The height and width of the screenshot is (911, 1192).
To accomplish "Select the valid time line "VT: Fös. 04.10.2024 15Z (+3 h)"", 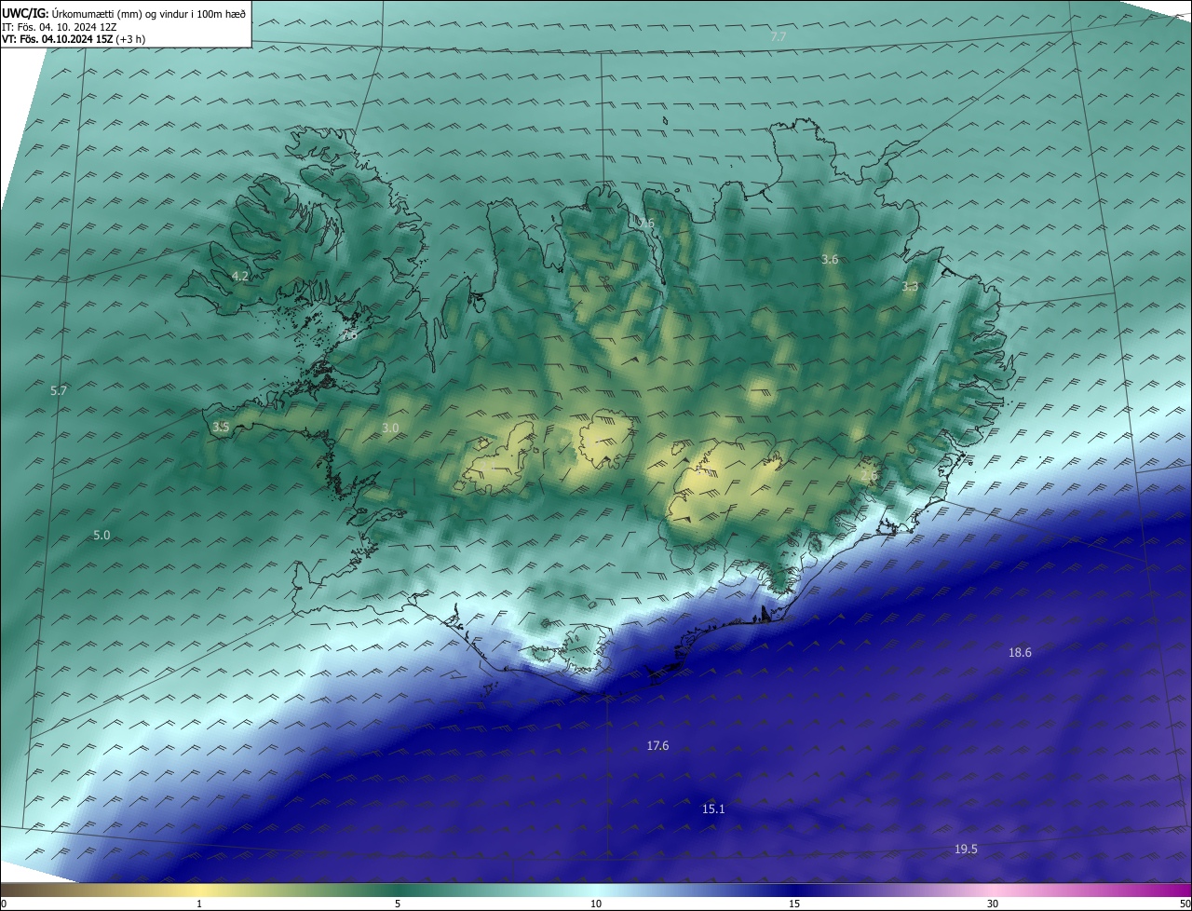I will [x=73, y=38].
